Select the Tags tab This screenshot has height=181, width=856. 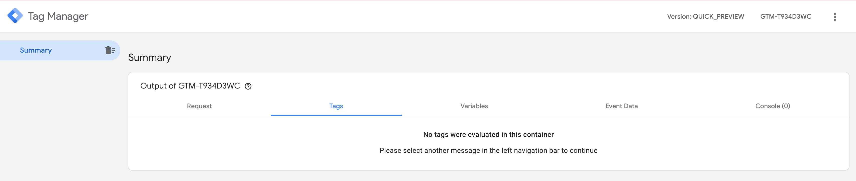[x=336, y=106]
